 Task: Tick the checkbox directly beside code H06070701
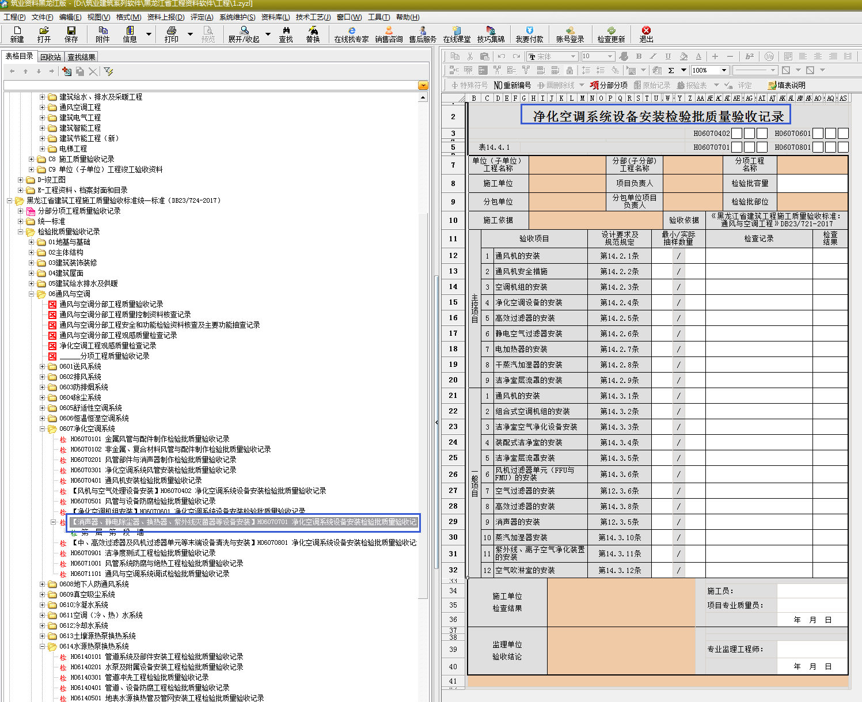point(736,147)
